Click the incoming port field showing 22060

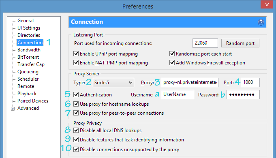(205, 43)
